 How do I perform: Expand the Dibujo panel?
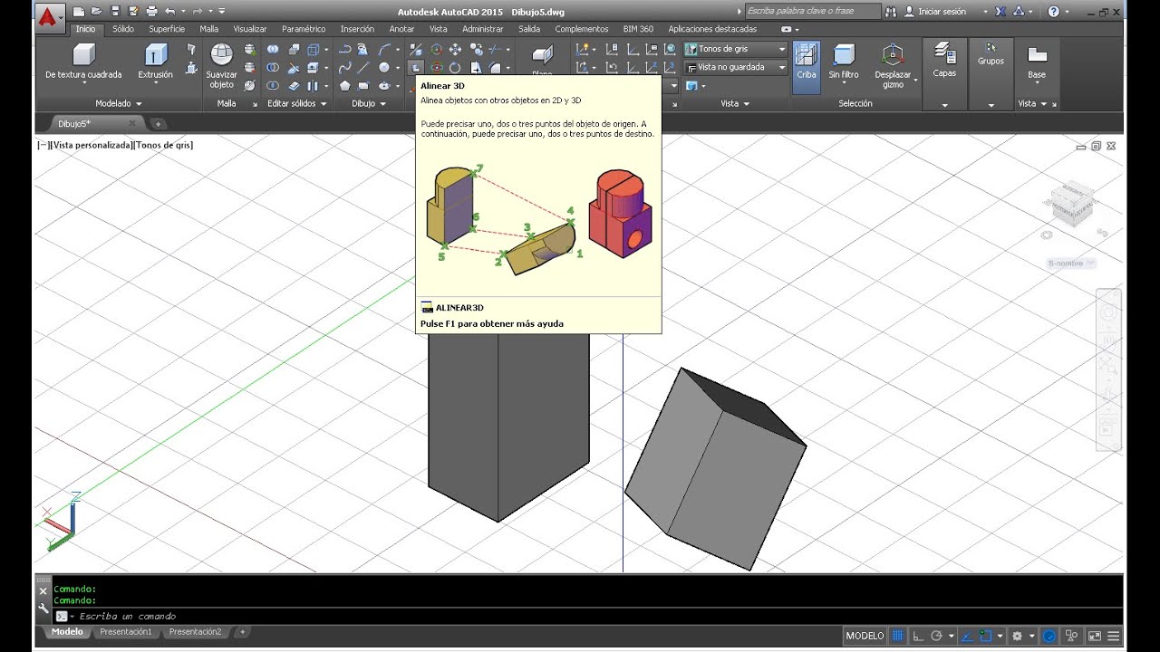[x=367, y=103]
